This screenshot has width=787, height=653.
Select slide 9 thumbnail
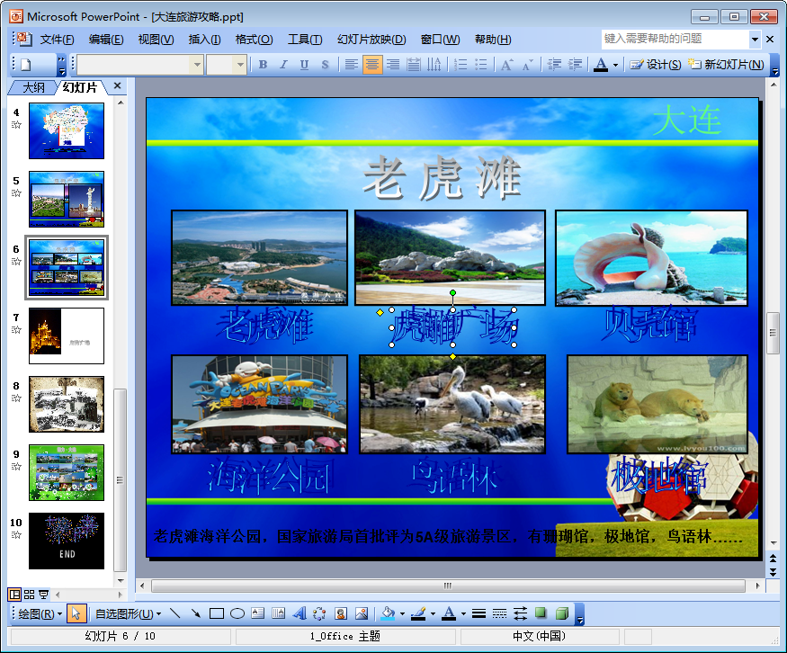pos(67,472)
